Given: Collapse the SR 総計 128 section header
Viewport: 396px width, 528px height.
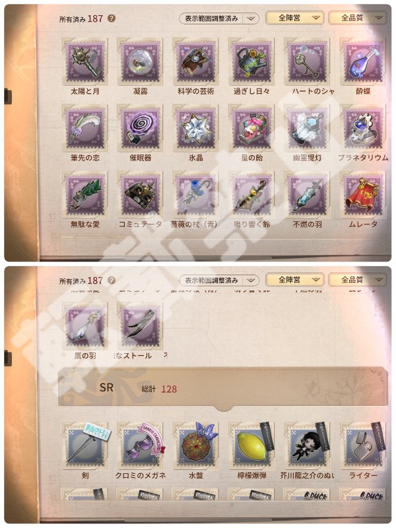Looking at the screenshot, I should click(223, 388).
